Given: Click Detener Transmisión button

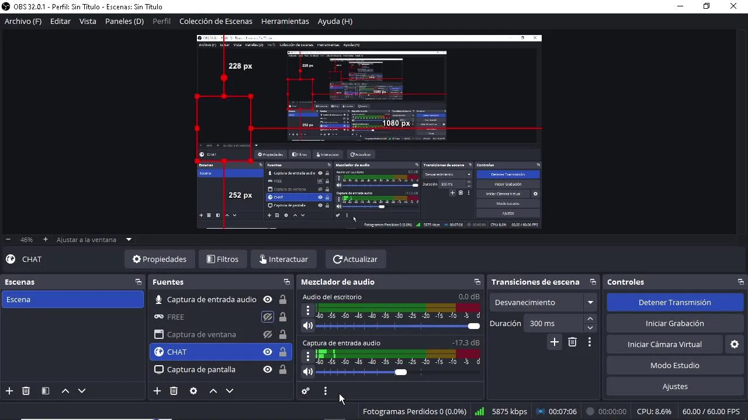Looking at the screenshot, I should click(675, 302).
